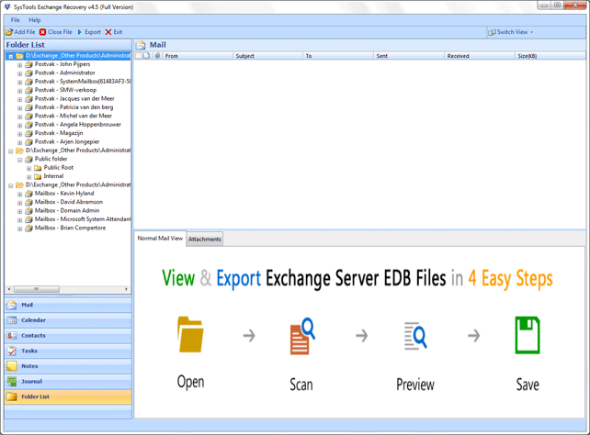Sort mail list by To column
This screenshot has height=435, width=590.
tap(338, 56)
